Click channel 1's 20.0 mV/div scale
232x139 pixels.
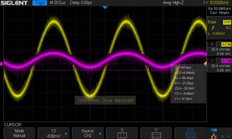coord(221,49)
